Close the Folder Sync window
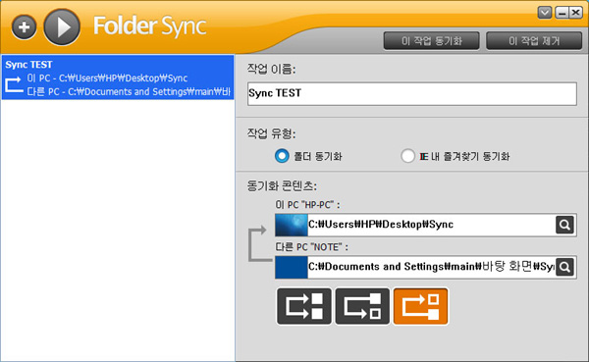The height and width of the screenshot is (362, 589). pos(575,13)
